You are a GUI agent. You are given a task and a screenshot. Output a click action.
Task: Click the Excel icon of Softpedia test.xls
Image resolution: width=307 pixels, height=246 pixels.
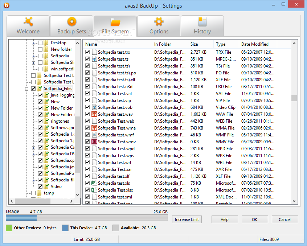(x=94, y=183)
